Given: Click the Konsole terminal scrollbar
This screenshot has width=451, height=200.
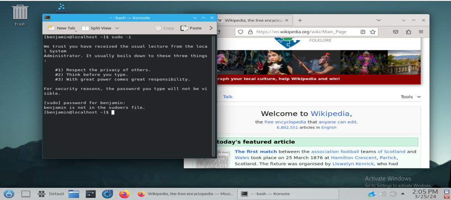Looking at the screenshot, I should point(213,96).
